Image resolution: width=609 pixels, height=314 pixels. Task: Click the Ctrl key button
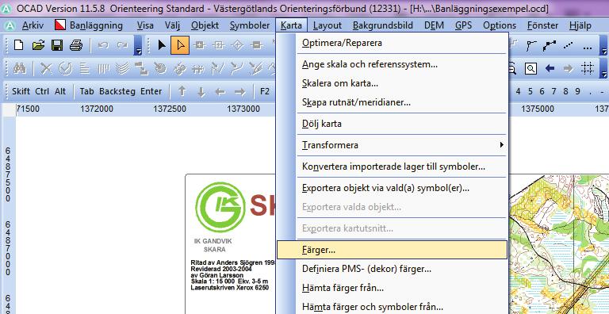[42, 92]
